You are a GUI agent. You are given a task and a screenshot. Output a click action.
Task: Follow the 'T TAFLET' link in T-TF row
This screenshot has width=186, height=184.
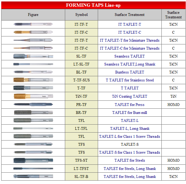pos(129,88)
